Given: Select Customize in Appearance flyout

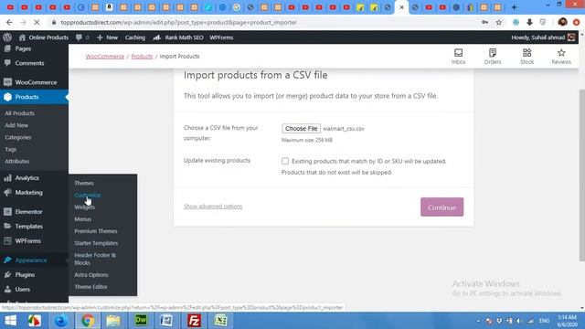Looking at the screenshot, I should (x=88, y=195).
